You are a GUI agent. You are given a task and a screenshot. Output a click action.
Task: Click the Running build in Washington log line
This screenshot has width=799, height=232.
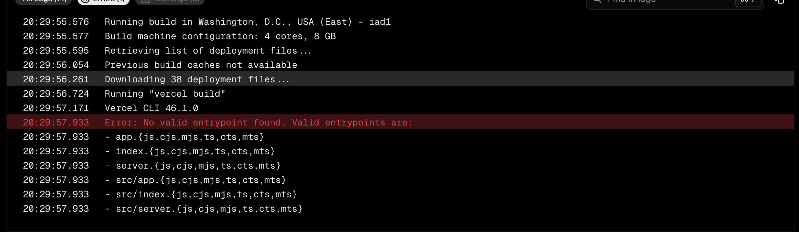400,22
